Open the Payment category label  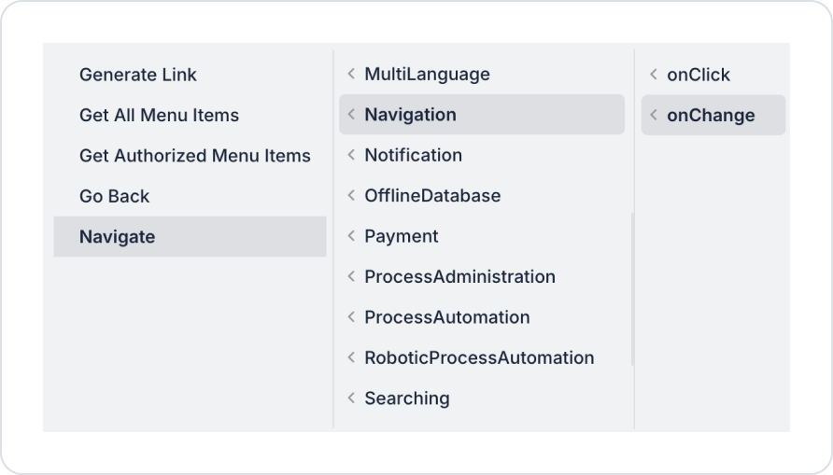[402, 237]
